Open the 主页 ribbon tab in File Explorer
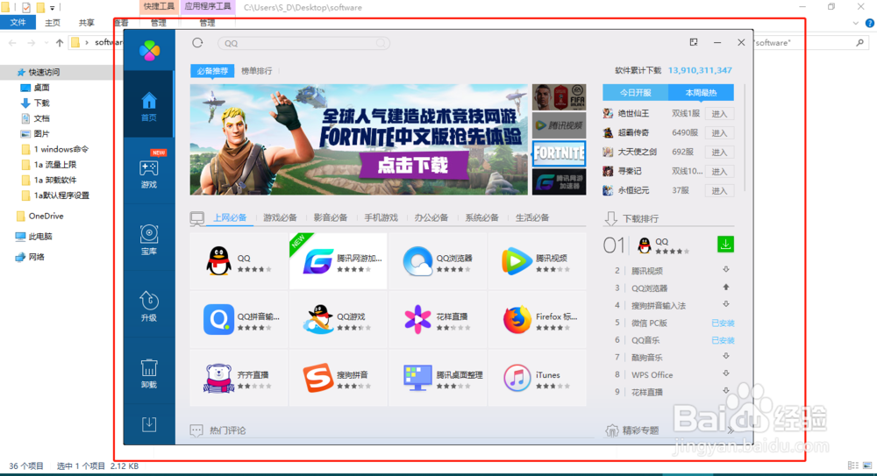The height and width of the screenshot is (476, 877). coord(53,23)
